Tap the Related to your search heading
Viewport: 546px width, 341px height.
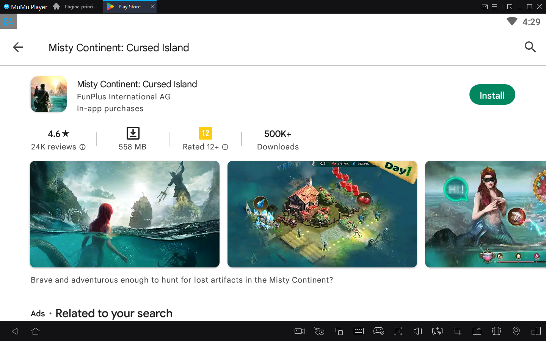[114, 313]
